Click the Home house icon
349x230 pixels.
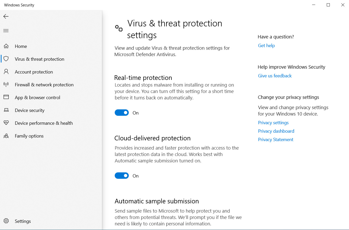click(x=6, y=46)
